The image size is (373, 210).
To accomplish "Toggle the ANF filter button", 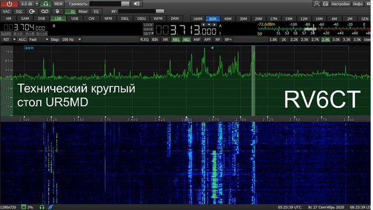I will tap(197, 40).
